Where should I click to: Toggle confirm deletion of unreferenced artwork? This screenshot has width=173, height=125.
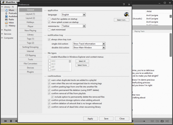[49, 104]
